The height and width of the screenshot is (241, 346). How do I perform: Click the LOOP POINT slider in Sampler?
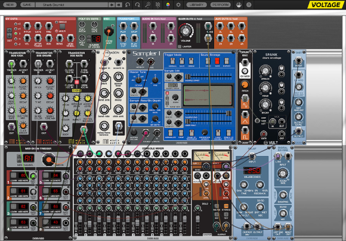point(208,121)
